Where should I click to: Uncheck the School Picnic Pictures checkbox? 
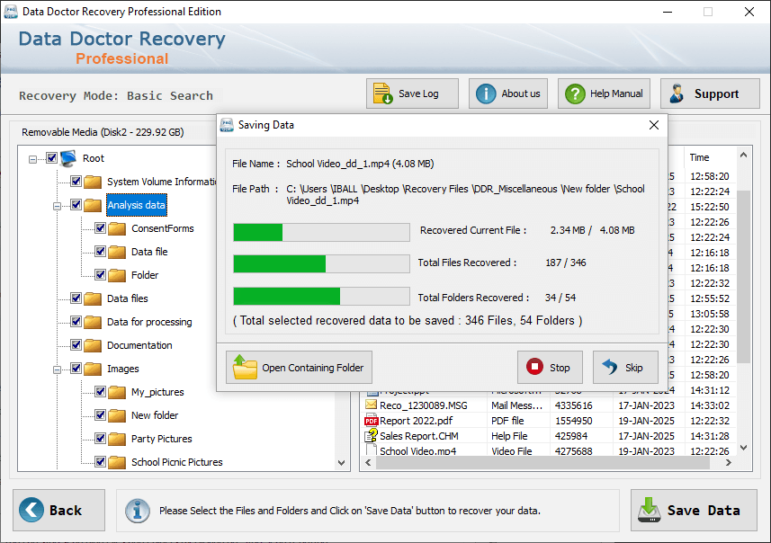100,461
